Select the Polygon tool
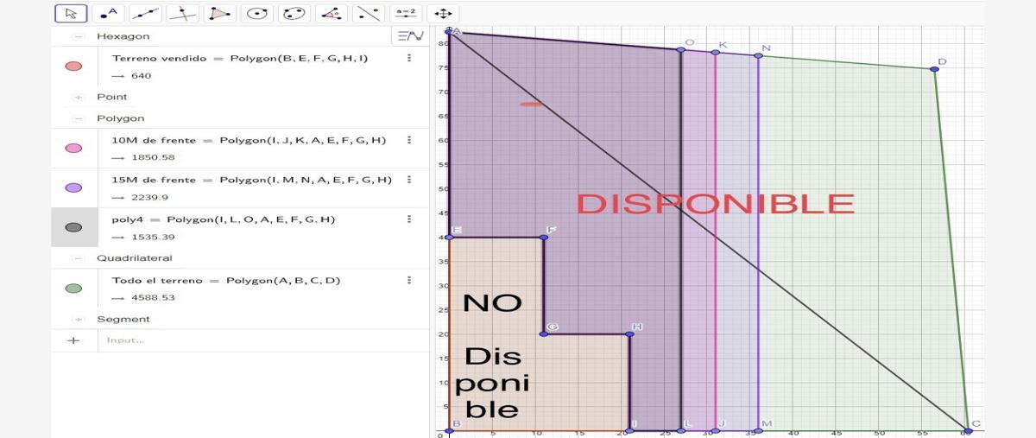Image resolution: width=1036 pixels, height=438 pixels. point(219,13)
